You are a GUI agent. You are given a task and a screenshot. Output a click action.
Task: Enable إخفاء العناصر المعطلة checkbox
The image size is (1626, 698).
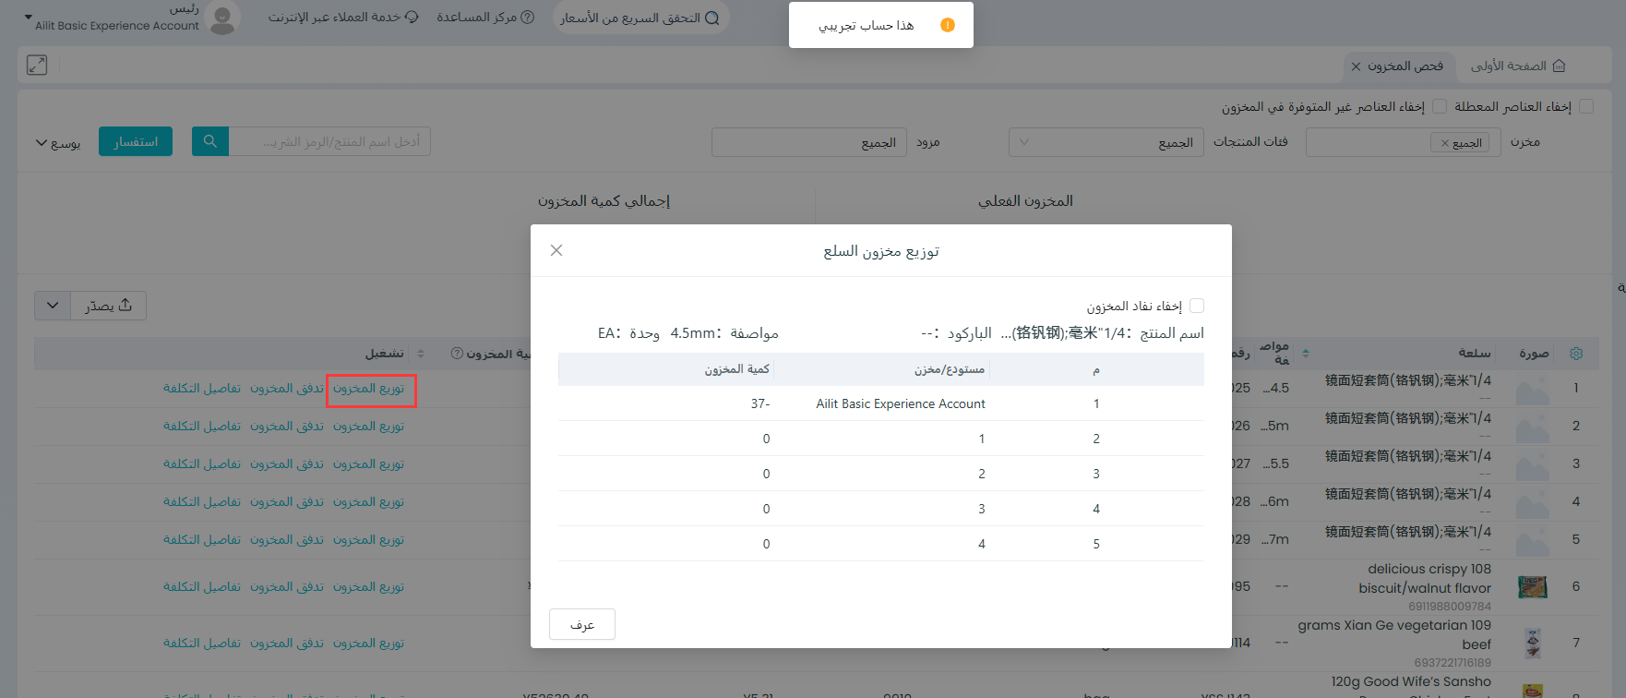pos(1586,106)
